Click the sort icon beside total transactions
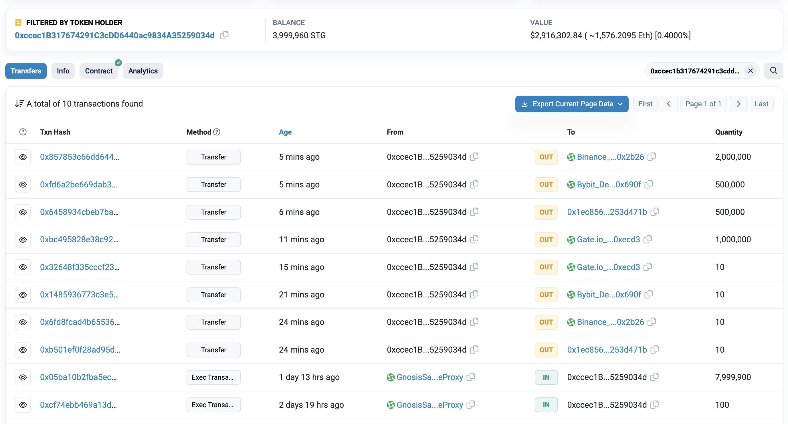This screenshot has height=424, width=788. (19, 104)
